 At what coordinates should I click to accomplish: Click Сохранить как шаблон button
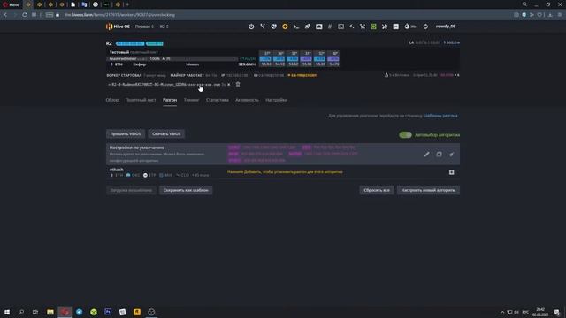tap(186, 190)
